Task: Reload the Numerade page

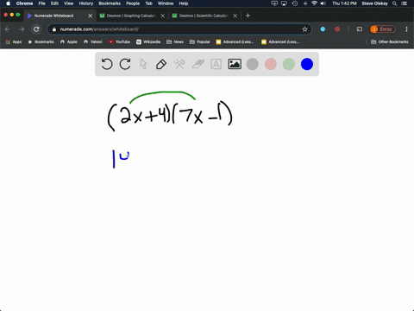Action: [x=36, y=29]
